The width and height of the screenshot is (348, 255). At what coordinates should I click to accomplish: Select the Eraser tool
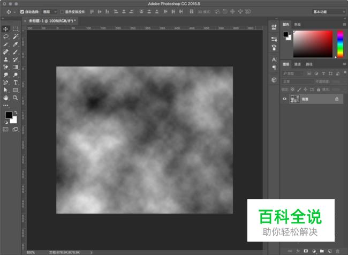click(5, 67)
